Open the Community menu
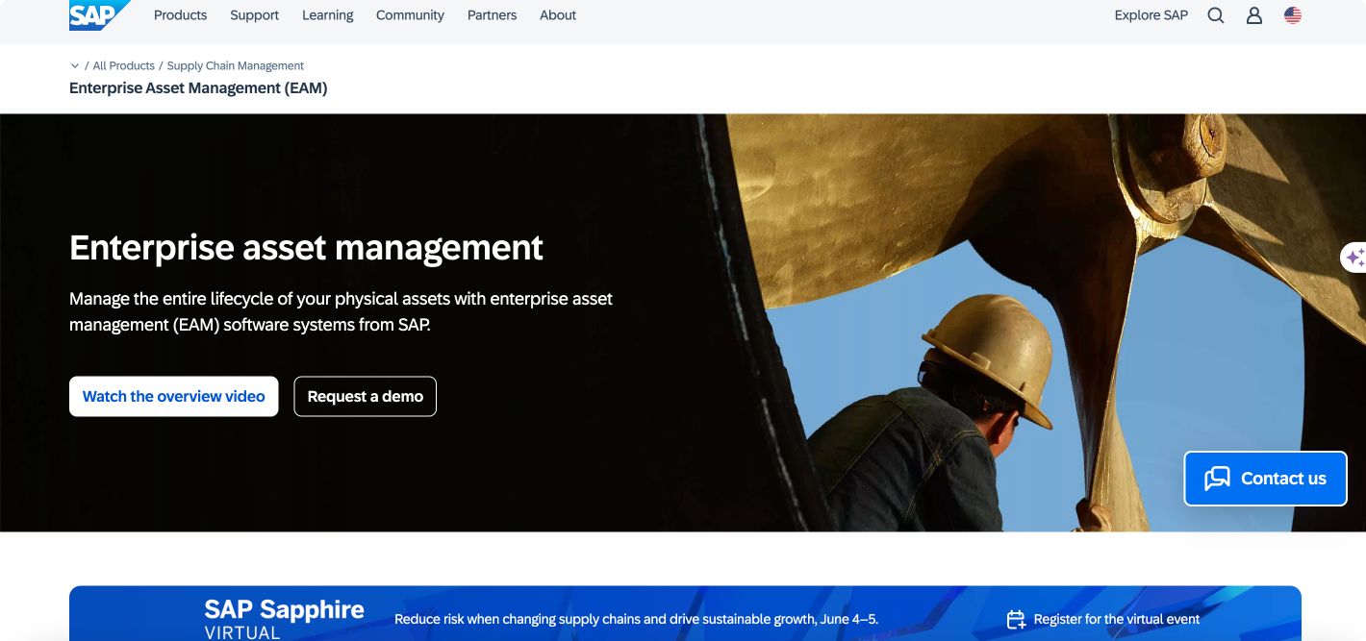Screen dimensions: 1366x641 click(x=411, y=15)
